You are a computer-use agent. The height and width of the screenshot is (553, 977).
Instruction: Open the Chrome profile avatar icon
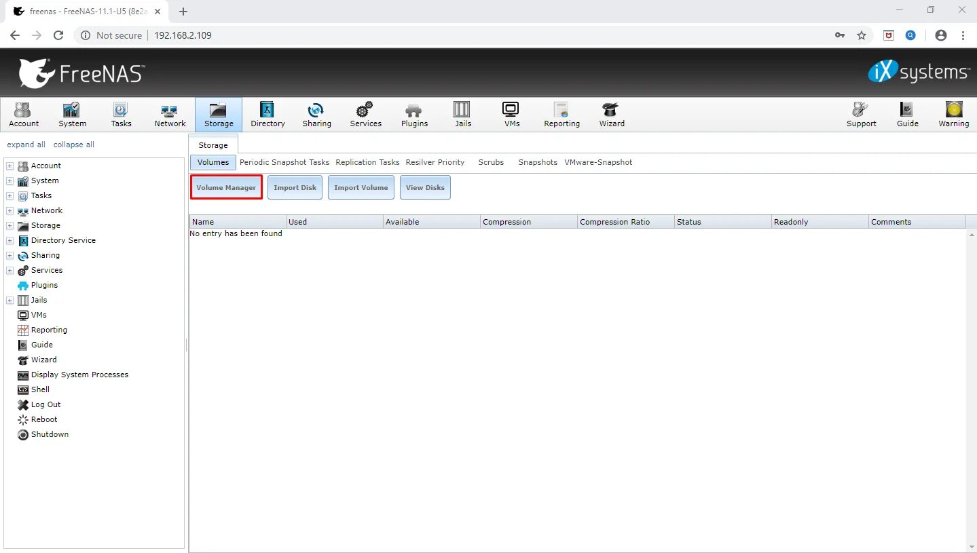tap(940, 35)
